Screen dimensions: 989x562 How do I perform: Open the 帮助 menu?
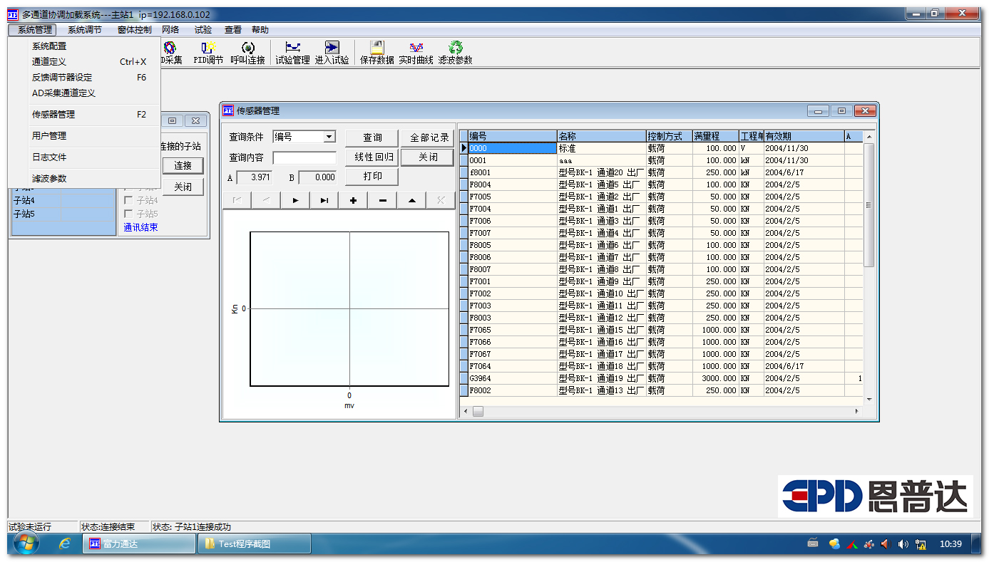(x=260, y=30)
